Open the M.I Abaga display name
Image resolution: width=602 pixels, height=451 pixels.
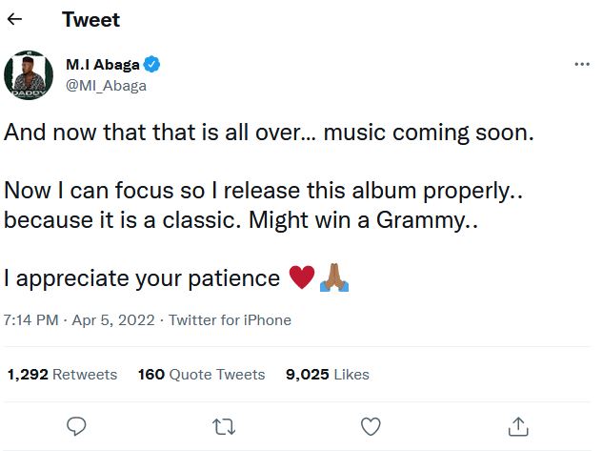tap(103, 65)
